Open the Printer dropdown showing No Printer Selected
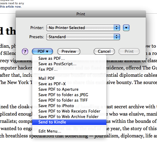The image size is (157, 145). pyautogui.click(x=83, y=28)
